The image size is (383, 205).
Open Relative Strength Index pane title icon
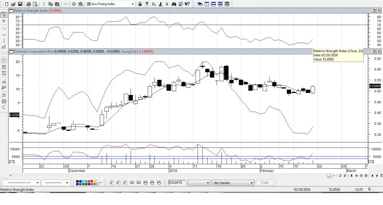(x=11, y=11)
